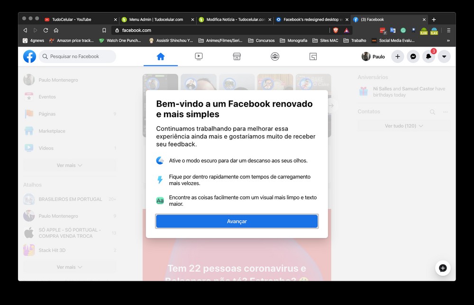474x305 pixels.
Task: Open Contatos options ellipsis
Action: (445, 112)
